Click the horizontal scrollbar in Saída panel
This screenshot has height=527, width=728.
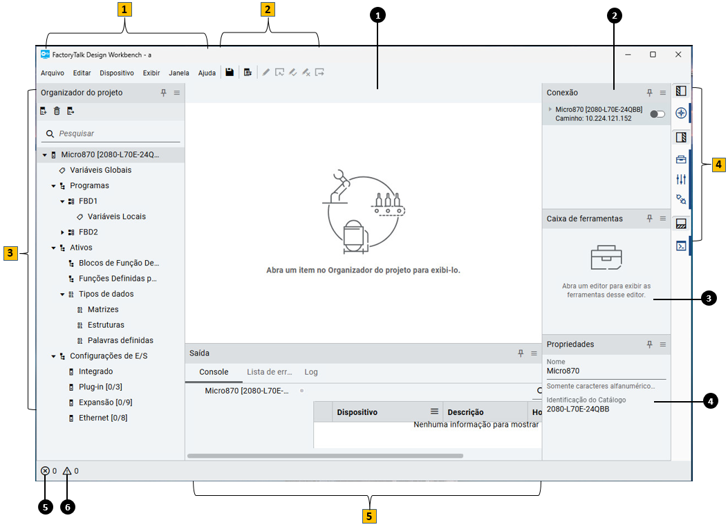[325, 456]
